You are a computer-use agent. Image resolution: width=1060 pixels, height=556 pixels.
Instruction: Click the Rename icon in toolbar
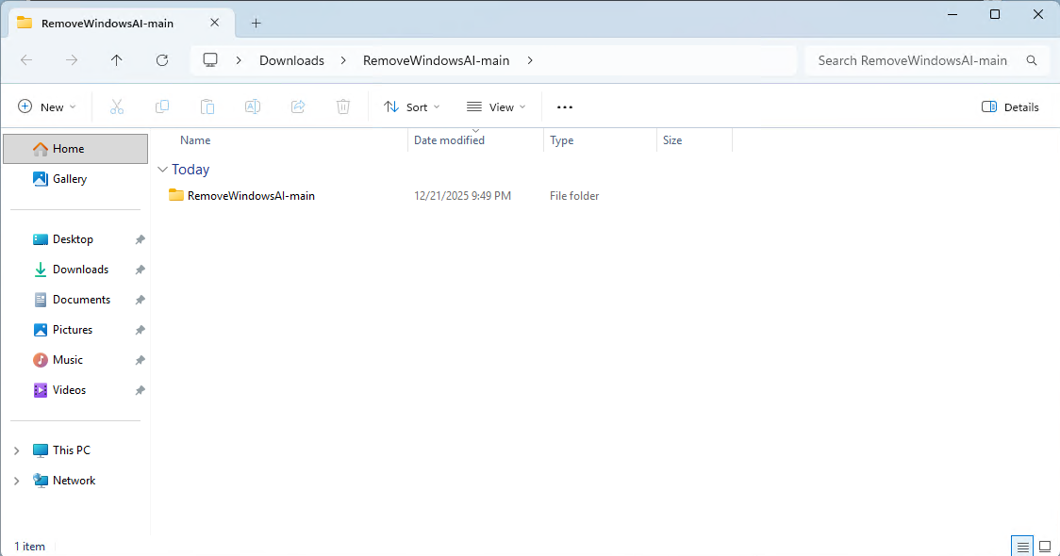253,107
